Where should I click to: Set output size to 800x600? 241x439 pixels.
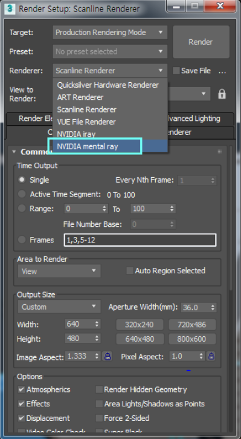pos(192,339)
